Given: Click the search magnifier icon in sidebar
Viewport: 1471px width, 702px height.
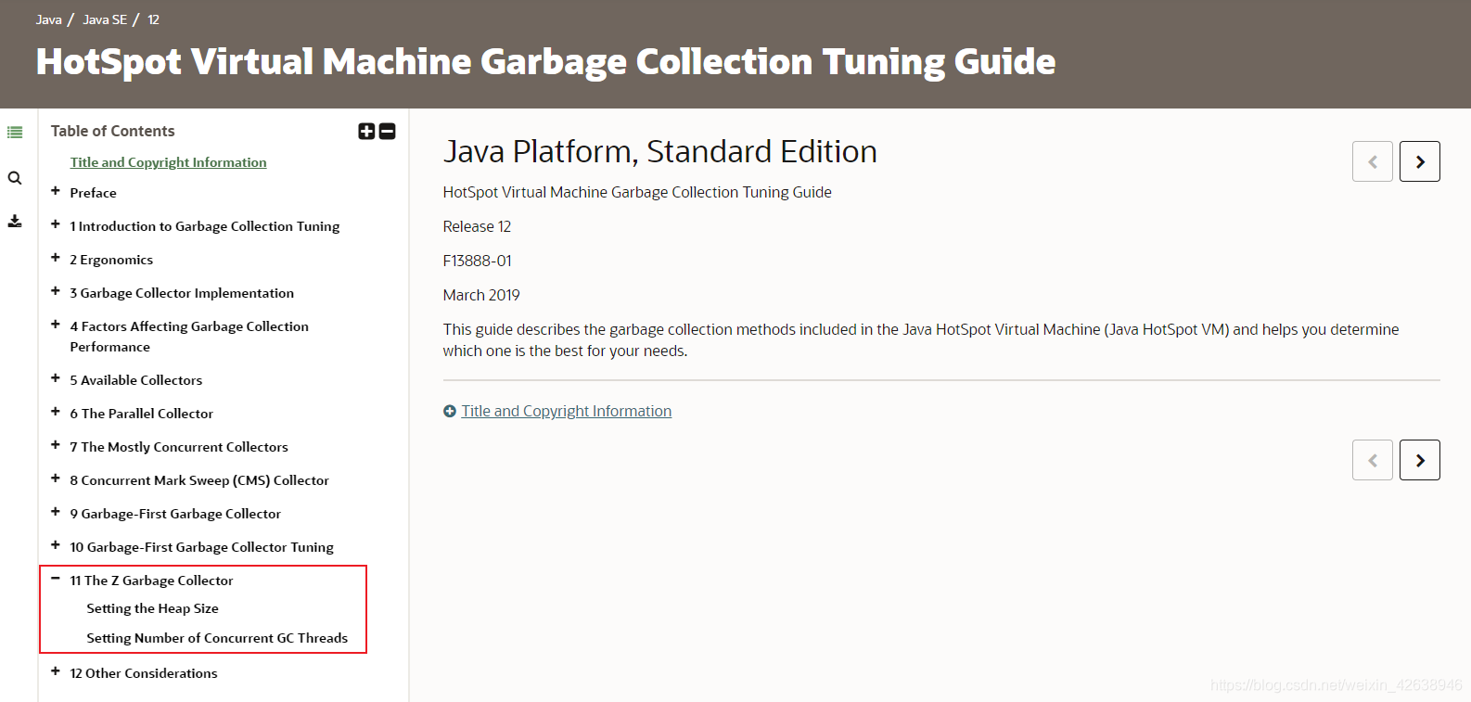Looking at the screenshot, I should pyautogui.click(x=15, y=178).
